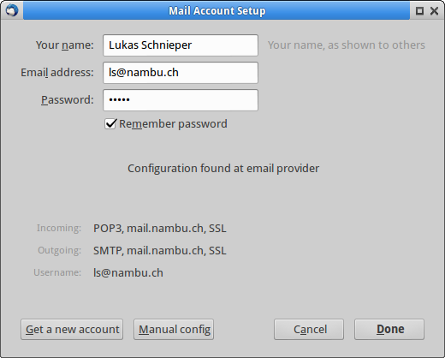Click the Username ls@nambu.ch value
445x358 pixels.
tap(128, 273)
